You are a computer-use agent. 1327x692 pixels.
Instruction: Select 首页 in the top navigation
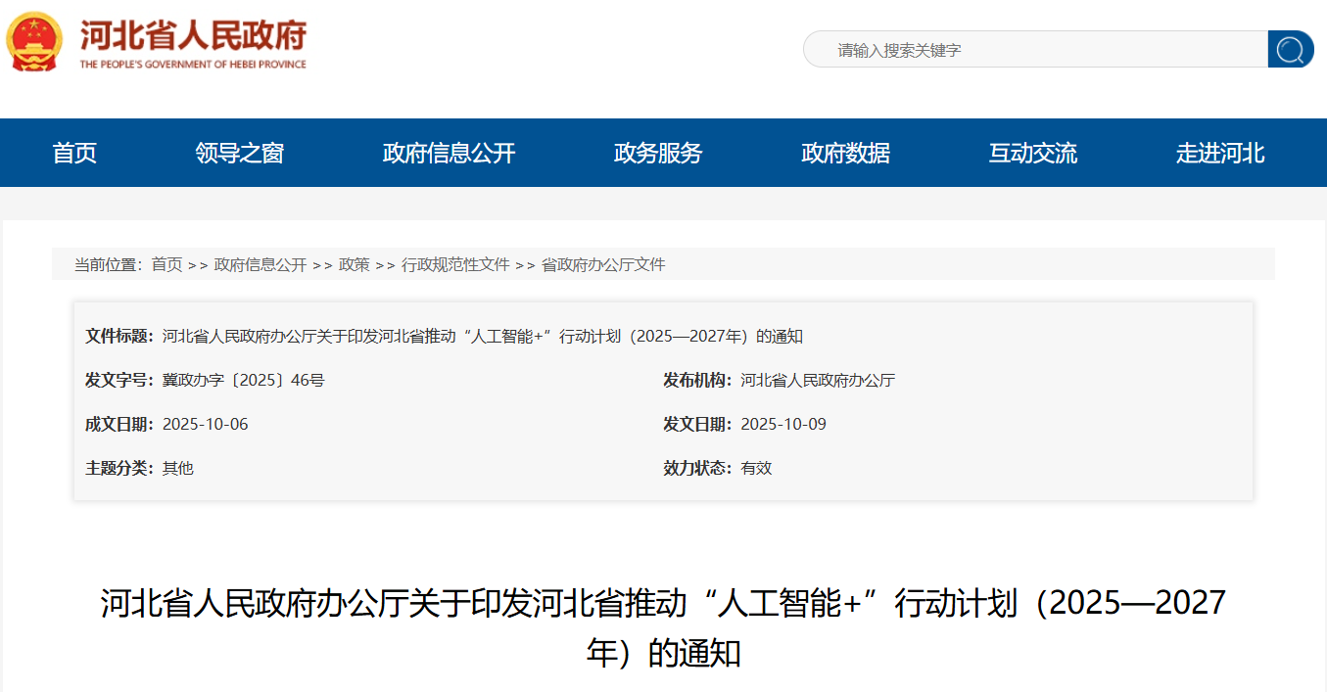click(73, 153)
